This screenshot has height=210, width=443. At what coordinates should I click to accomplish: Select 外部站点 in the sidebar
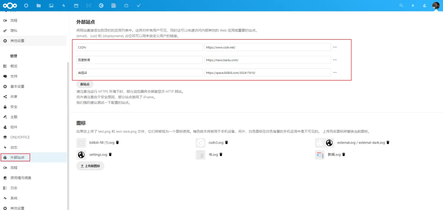click(33, 157)
